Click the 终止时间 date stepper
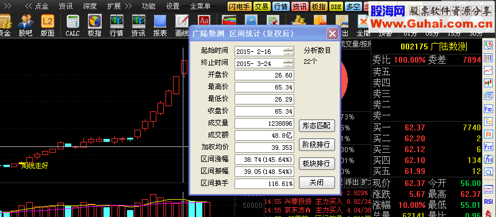Image resolution: width=496 pixels, height=217 pixels. point(288,63)
